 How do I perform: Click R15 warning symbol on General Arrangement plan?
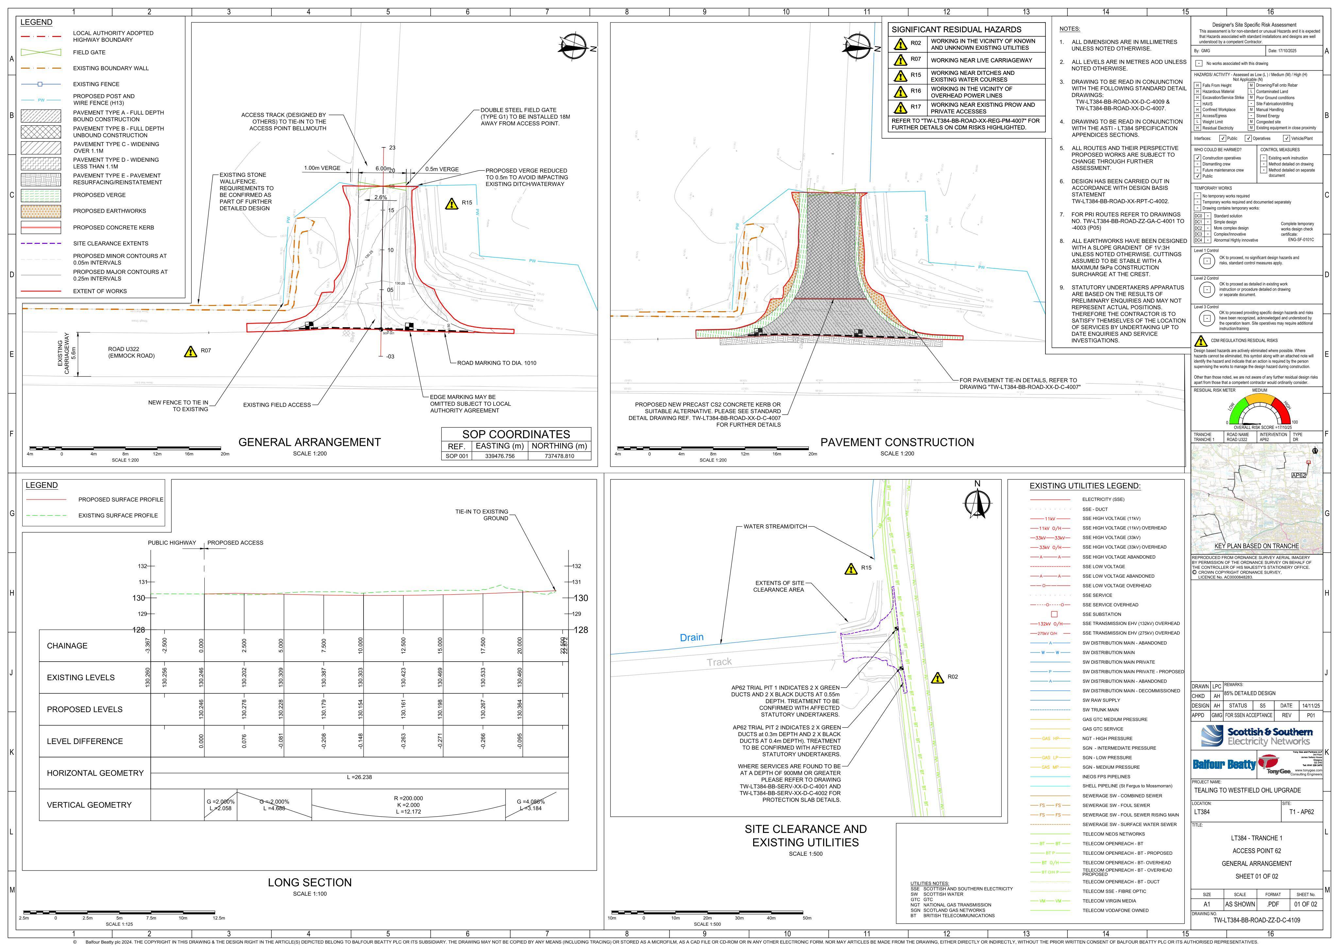point(451,204)
